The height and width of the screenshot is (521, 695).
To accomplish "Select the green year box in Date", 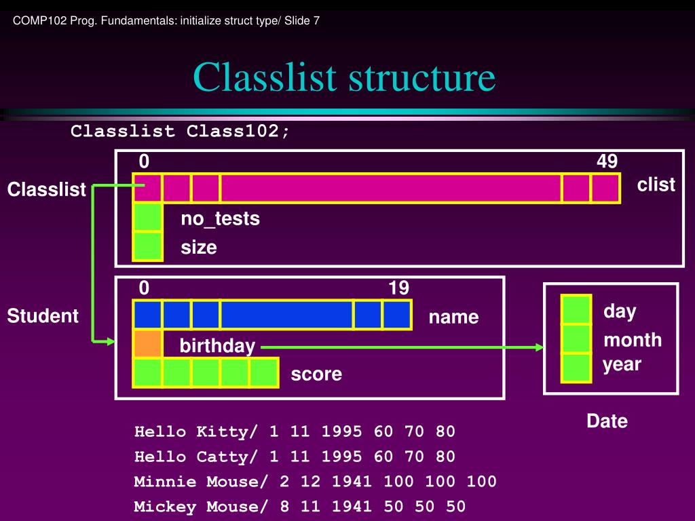I will (x=576, y=367).
